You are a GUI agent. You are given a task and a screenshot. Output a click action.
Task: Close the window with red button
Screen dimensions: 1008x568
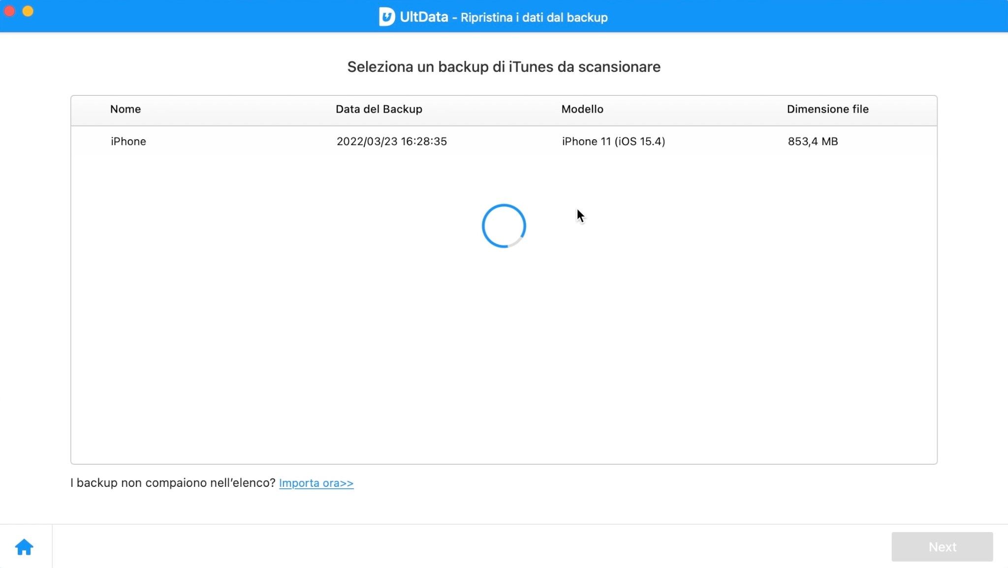click(x=9, y=11)
